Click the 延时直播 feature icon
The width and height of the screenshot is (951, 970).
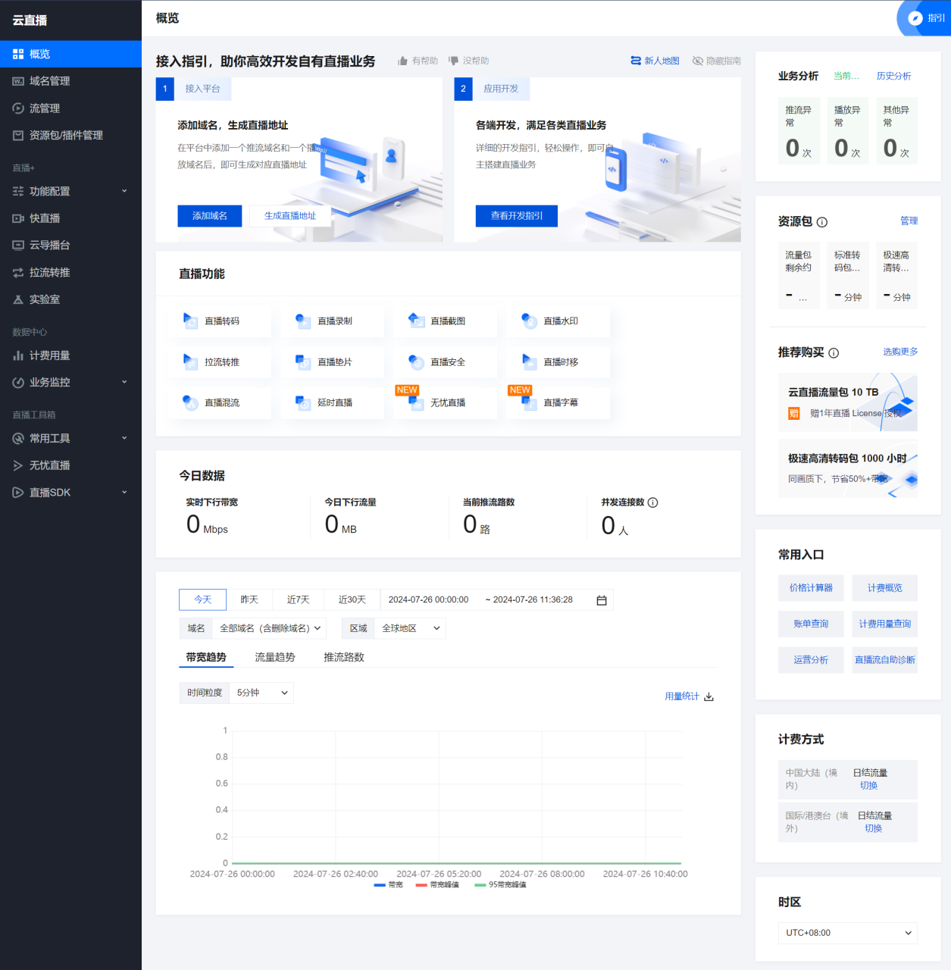(x=303, y=402)
